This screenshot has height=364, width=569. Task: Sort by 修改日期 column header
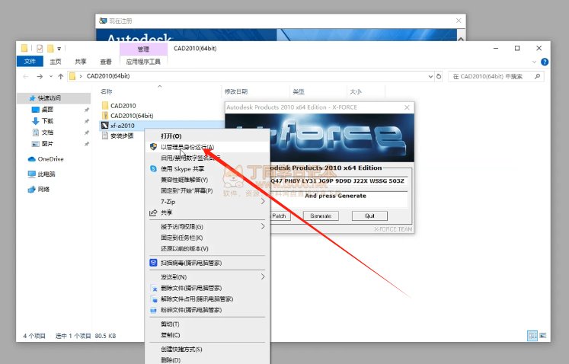(x=255, y=91)
